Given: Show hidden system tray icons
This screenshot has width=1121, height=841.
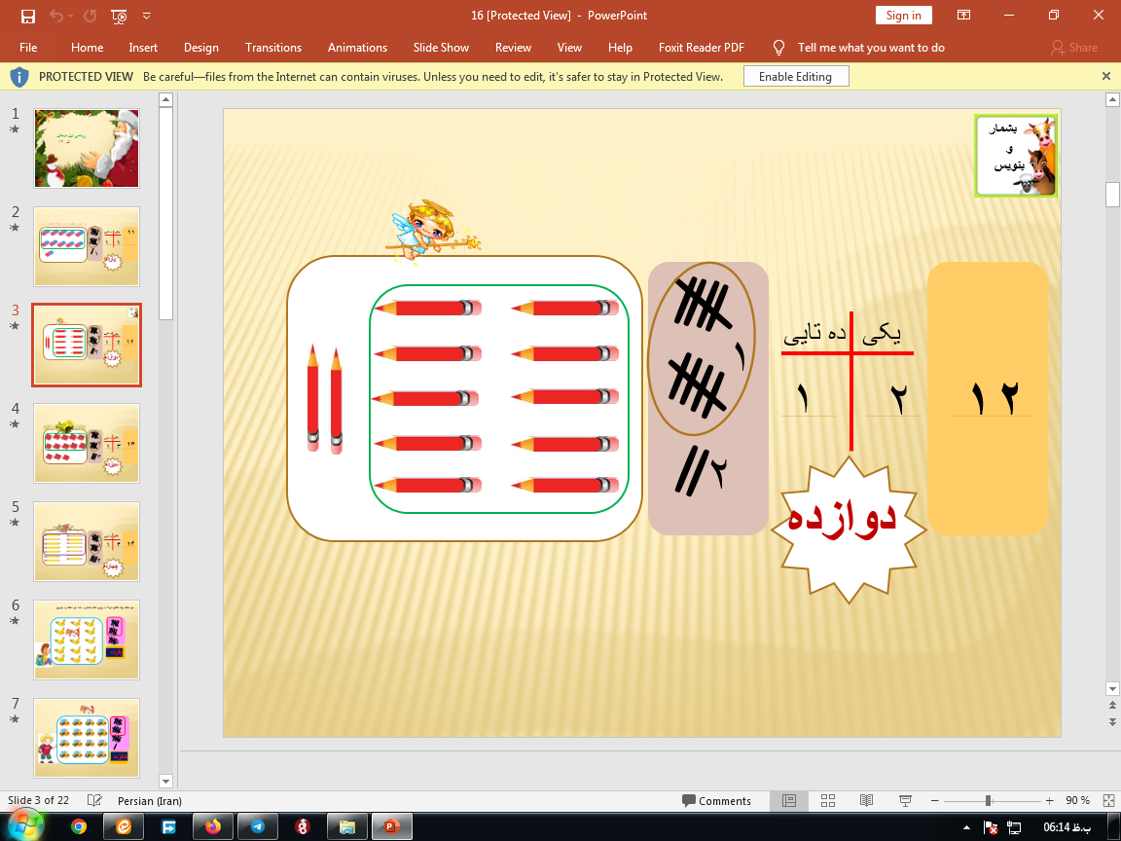Looking at the screenshot, I should [966, 826].
